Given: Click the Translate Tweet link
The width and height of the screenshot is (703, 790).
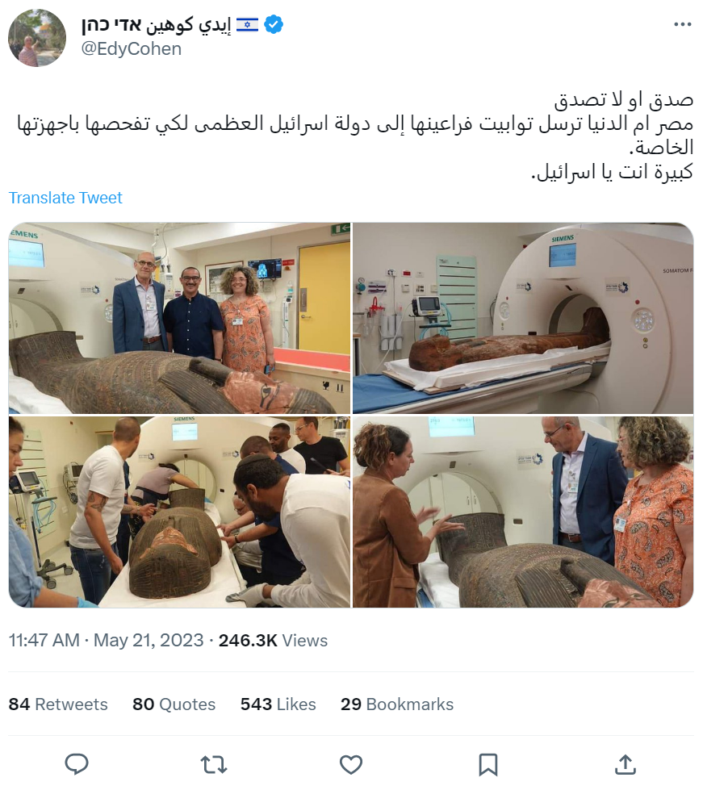Looking at the screenshot, I should click(x=65, y=198).
